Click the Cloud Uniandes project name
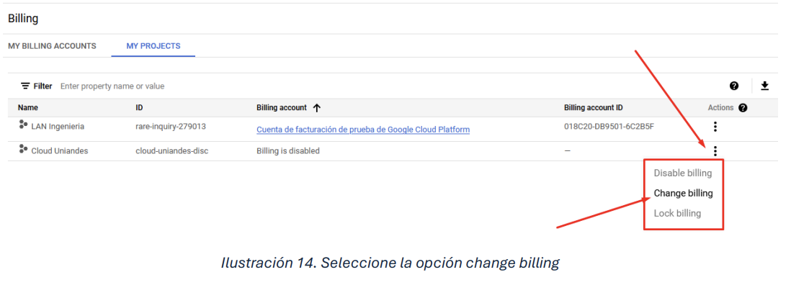Image resolution: width=791 pixels, height=285 pixels. 60,150
